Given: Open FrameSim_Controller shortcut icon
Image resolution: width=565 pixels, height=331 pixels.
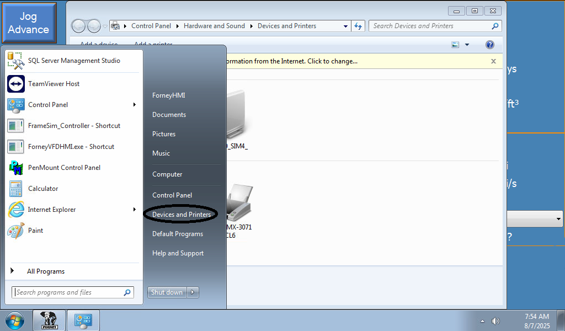Looking at the screenshot, I should point(16,126).
